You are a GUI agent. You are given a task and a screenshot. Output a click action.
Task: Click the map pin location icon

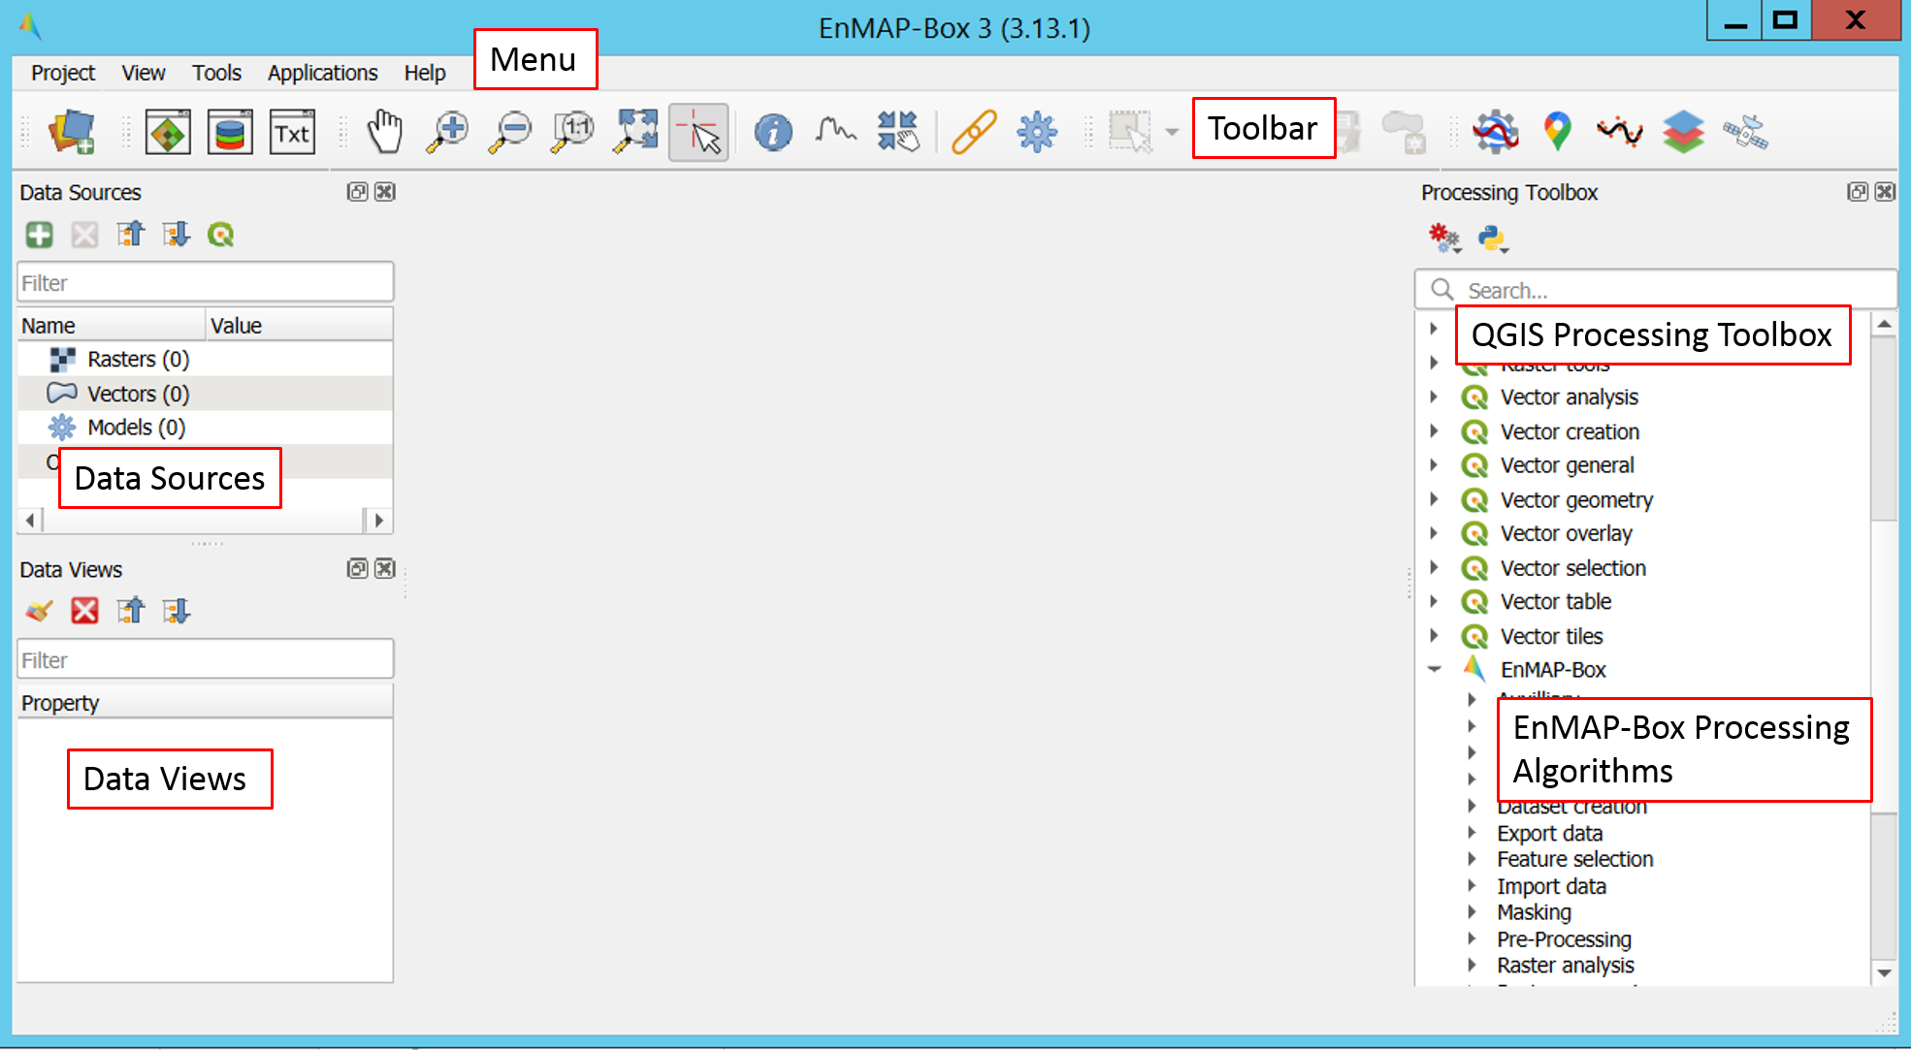(x=1558, y=132)
